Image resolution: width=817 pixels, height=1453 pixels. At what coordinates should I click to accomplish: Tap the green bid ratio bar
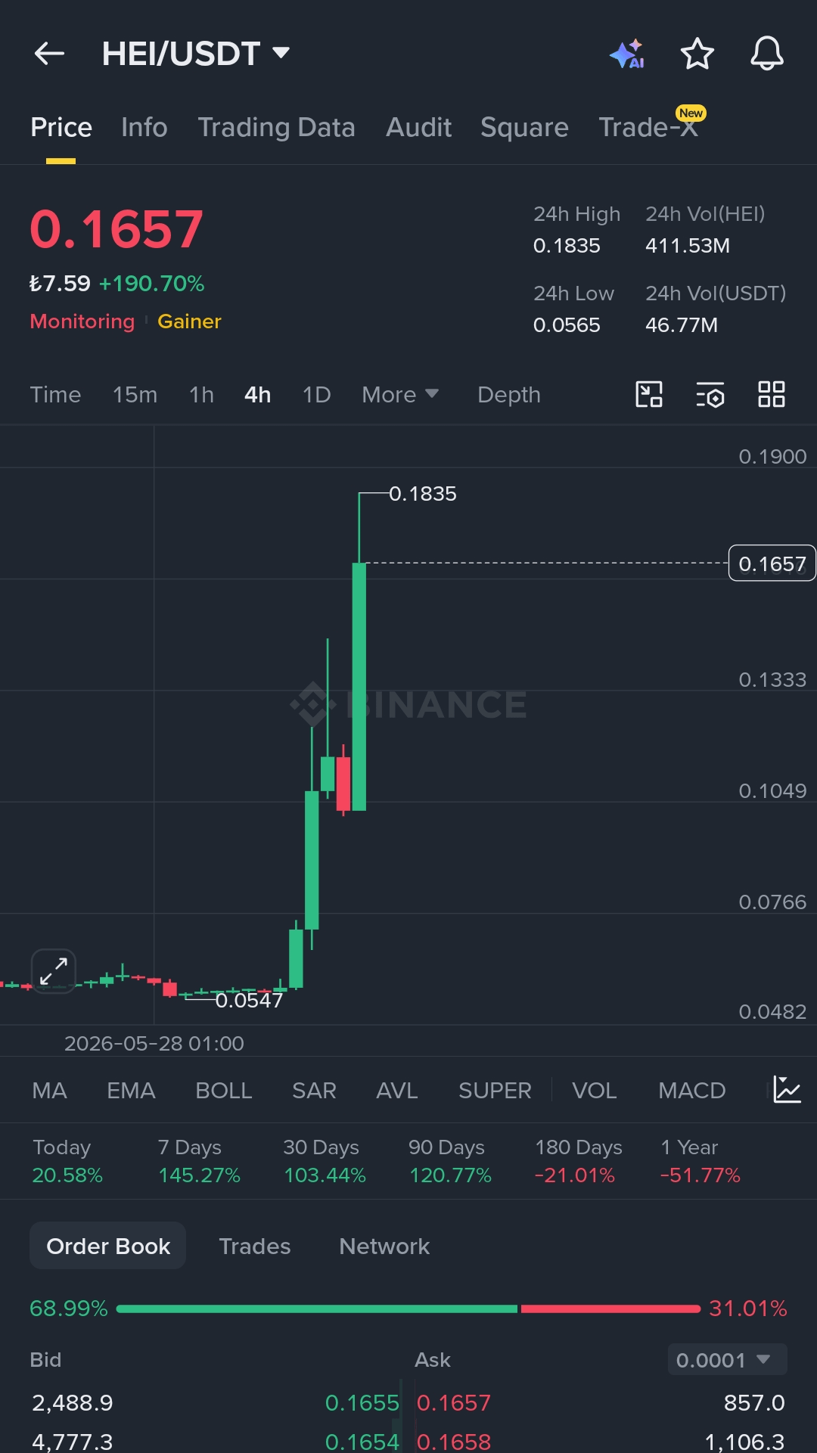[x=317, y=1309]
